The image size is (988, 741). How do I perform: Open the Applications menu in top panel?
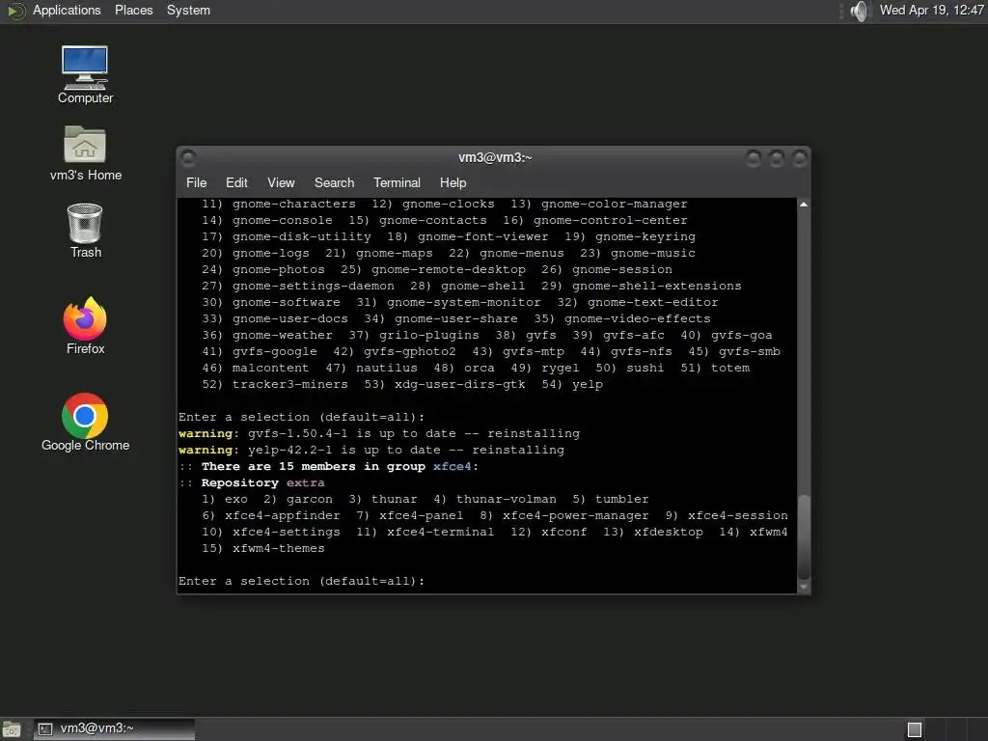click(67, 11)
